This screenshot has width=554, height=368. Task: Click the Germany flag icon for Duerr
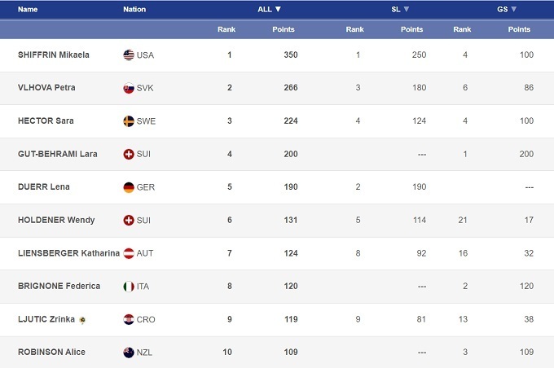128,187
